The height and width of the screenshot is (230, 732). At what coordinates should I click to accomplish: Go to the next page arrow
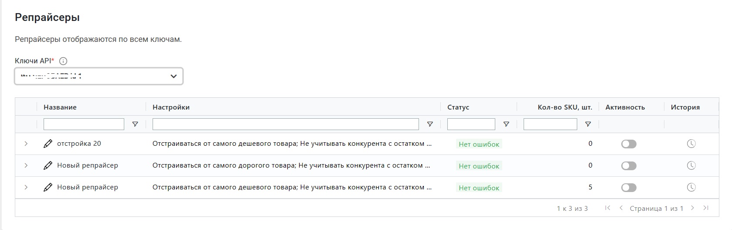(692, 208)
